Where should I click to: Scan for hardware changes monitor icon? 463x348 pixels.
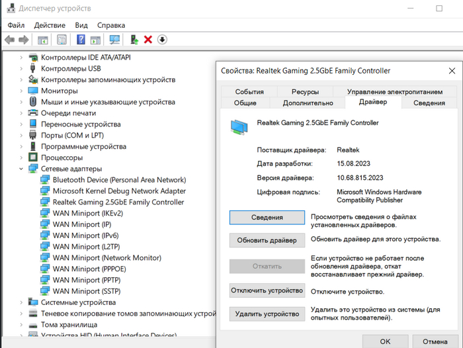[114, 40]
